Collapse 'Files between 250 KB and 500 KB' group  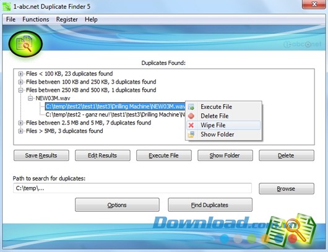pyautogui.click(x=20, y=90)
